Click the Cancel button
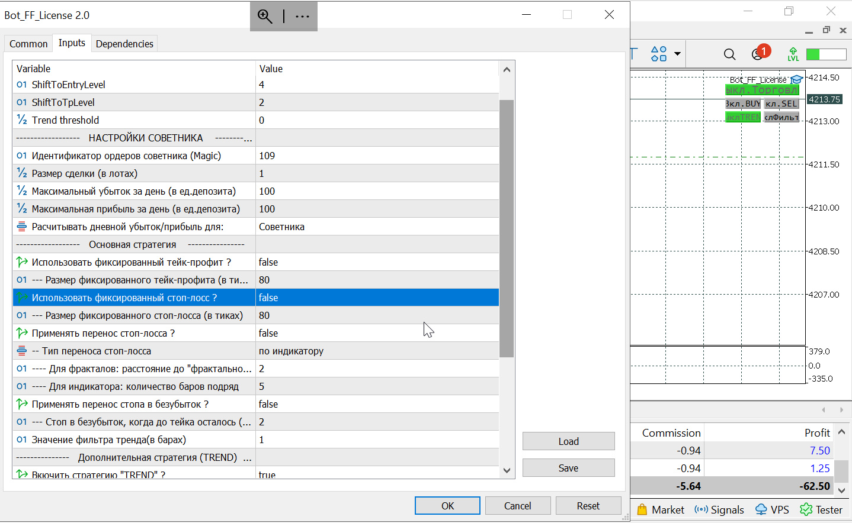Screen dimensions: 852x523 pos(518,506)
